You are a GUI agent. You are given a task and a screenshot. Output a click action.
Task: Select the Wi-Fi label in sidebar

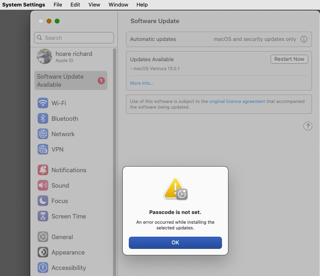coord(59,103)
